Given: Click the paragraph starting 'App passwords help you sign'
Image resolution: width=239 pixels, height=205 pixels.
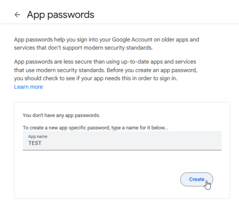Looking at the screenshot, I should point(106,43).
